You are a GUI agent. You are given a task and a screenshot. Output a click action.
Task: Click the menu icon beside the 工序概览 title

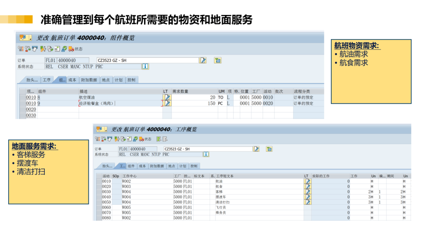coord(101,129)
